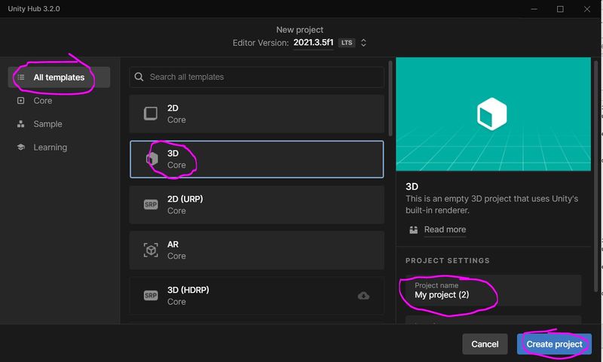Click the Read more book icon
603x362 pixels.
pos(413,230)
